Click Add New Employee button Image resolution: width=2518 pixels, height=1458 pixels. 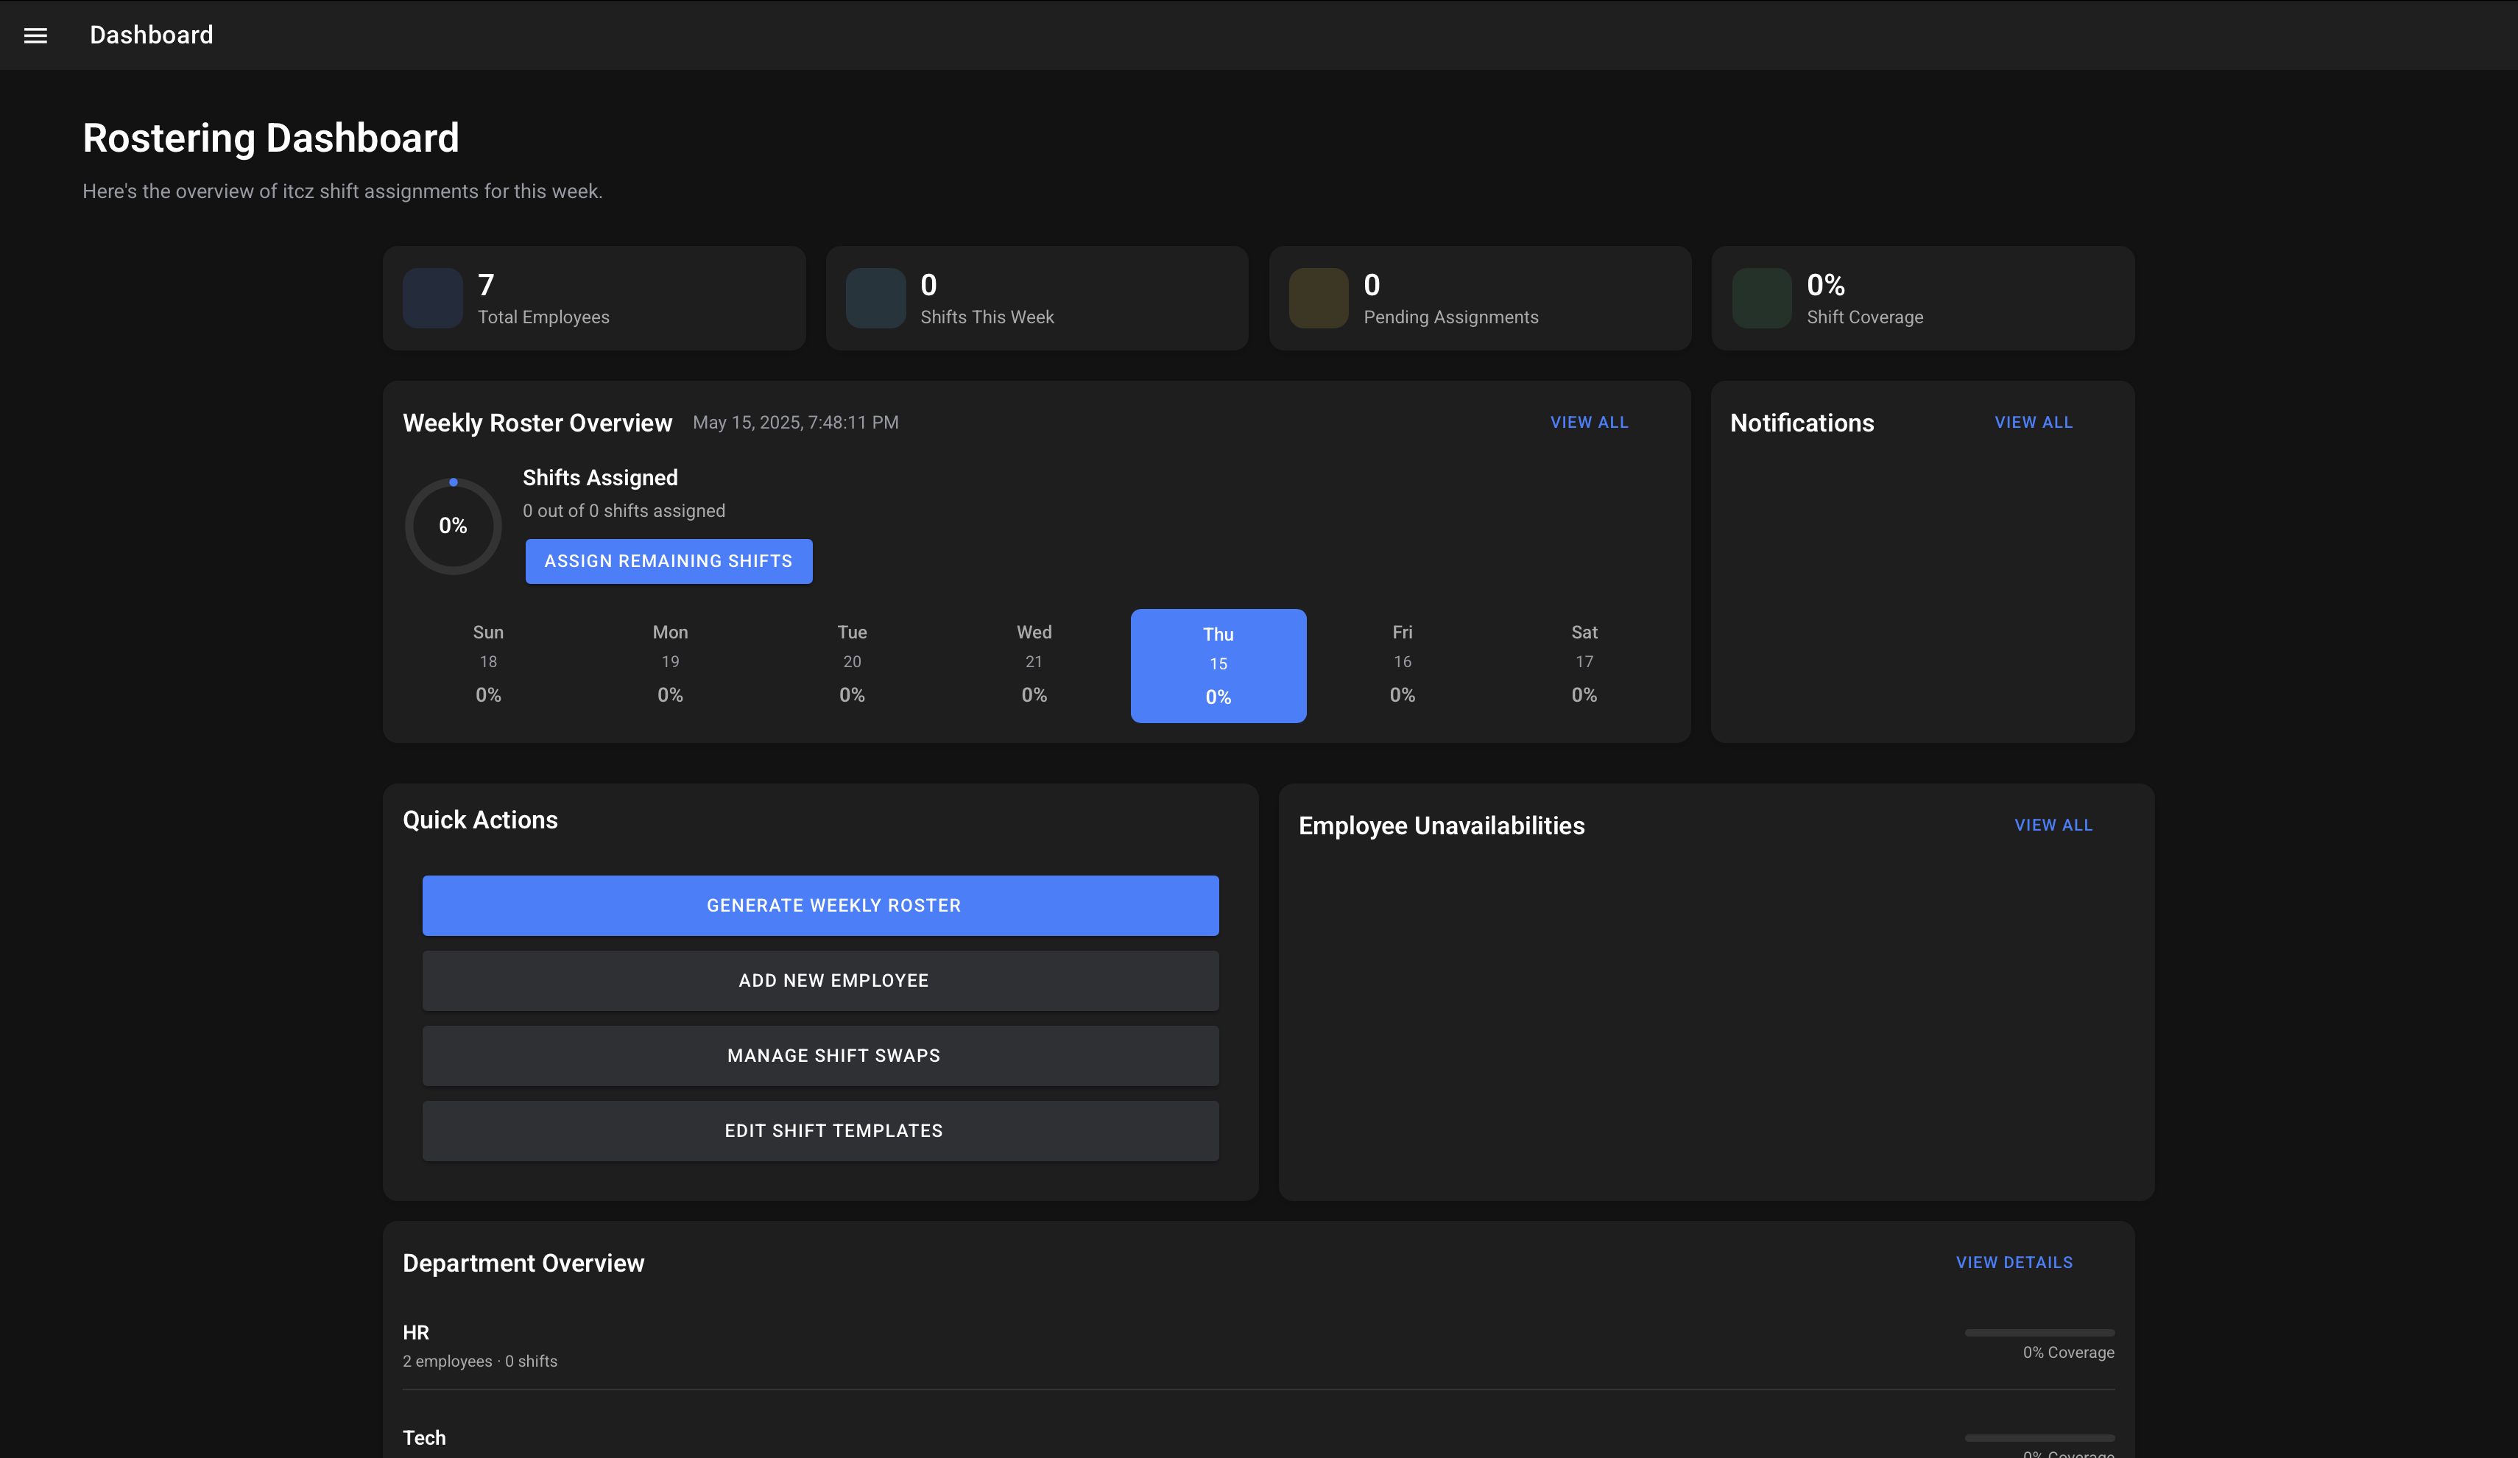(820, 980)
